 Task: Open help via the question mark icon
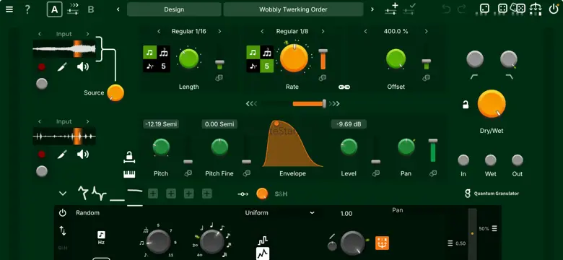coord(27,9)
